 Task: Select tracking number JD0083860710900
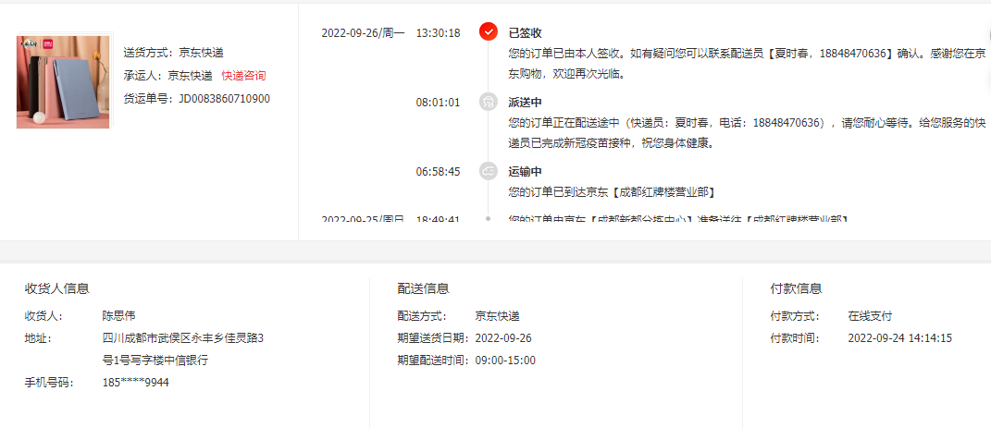[x=224, y=99]
